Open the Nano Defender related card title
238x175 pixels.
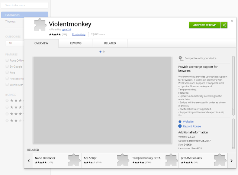45,158
